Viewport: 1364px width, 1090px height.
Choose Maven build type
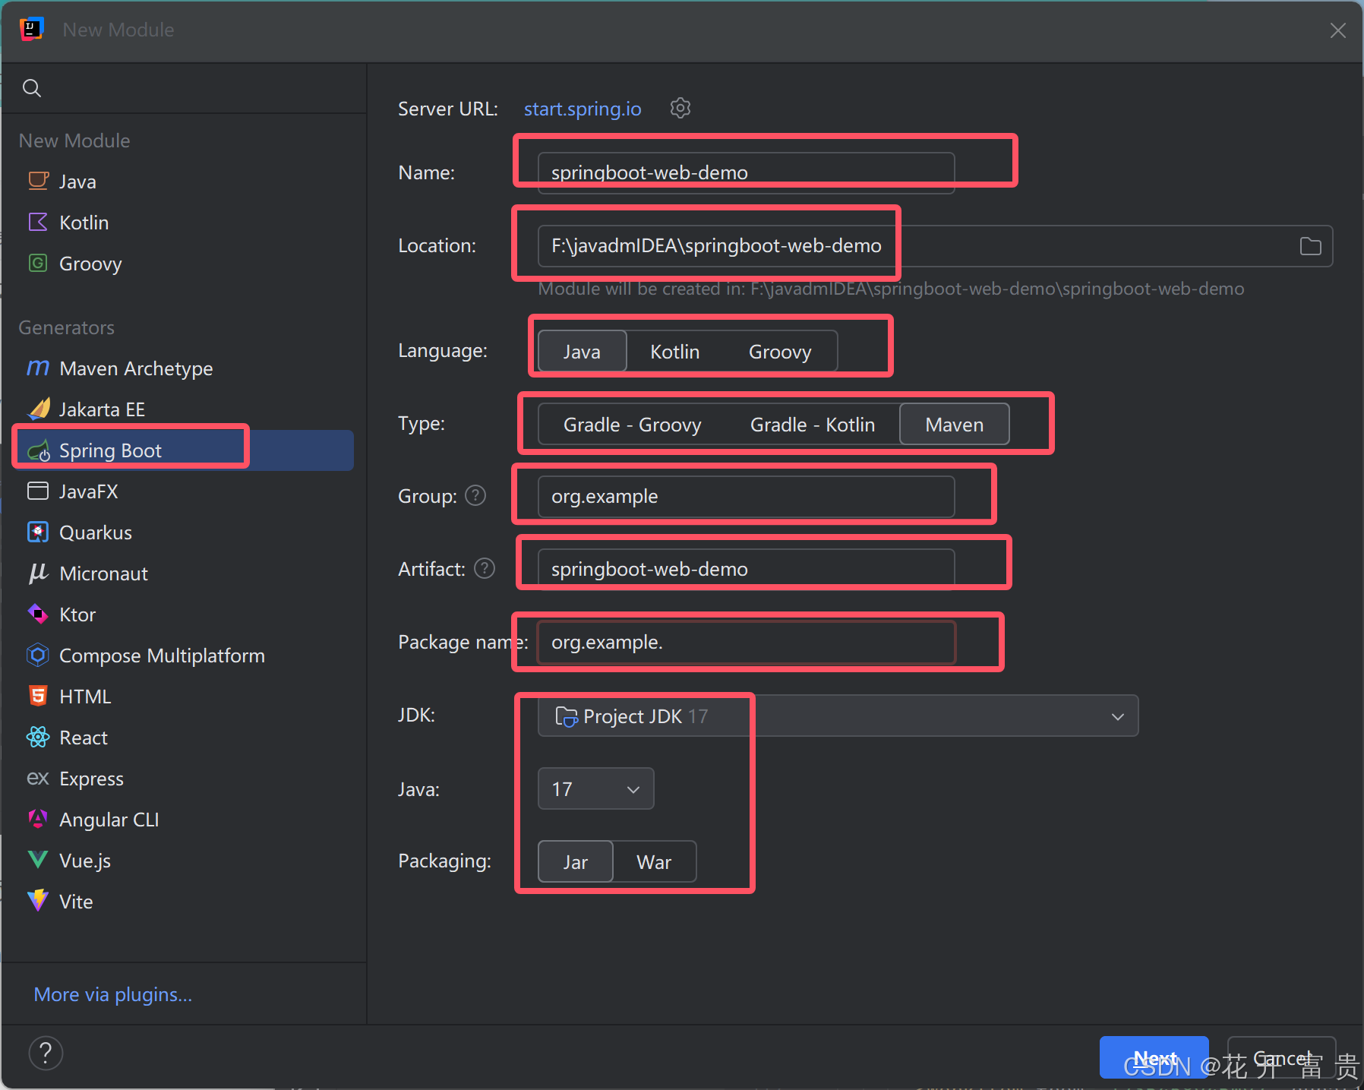click(x=955, y=424)
